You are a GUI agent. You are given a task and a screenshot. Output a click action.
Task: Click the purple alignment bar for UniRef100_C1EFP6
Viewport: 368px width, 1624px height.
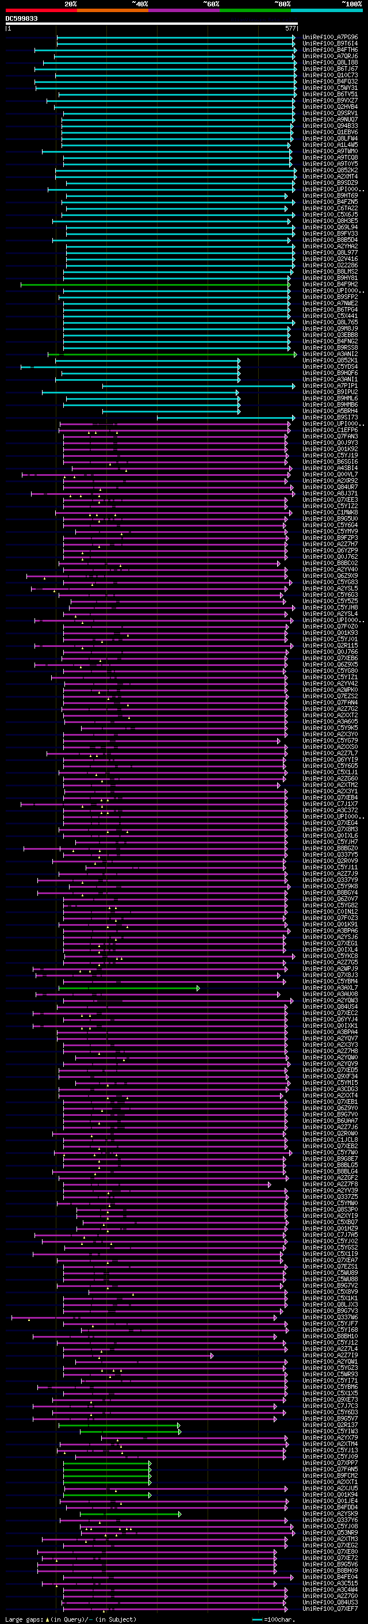pos(175,430)
